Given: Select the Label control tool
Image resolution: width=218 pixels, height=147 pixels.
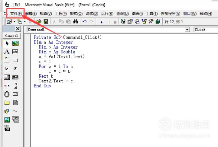Looking at the screenshot, I should (7, 52).
